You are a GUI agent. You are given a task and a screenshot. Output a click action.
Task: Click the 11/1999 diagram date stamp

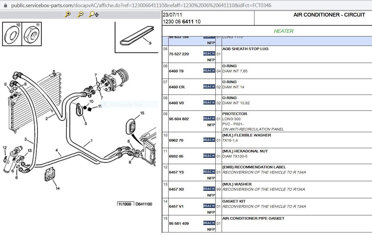(x=125, y=204)
